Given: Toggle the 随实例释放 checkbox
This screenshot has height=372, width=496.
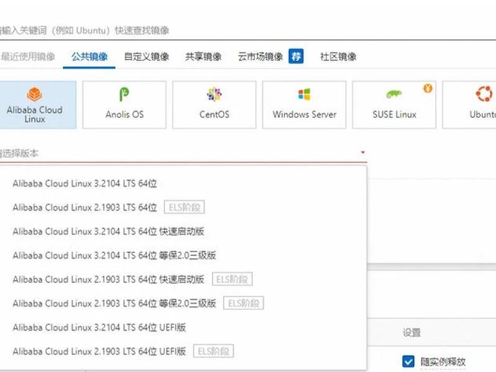Looking at the screenshot, I should 409,361.
